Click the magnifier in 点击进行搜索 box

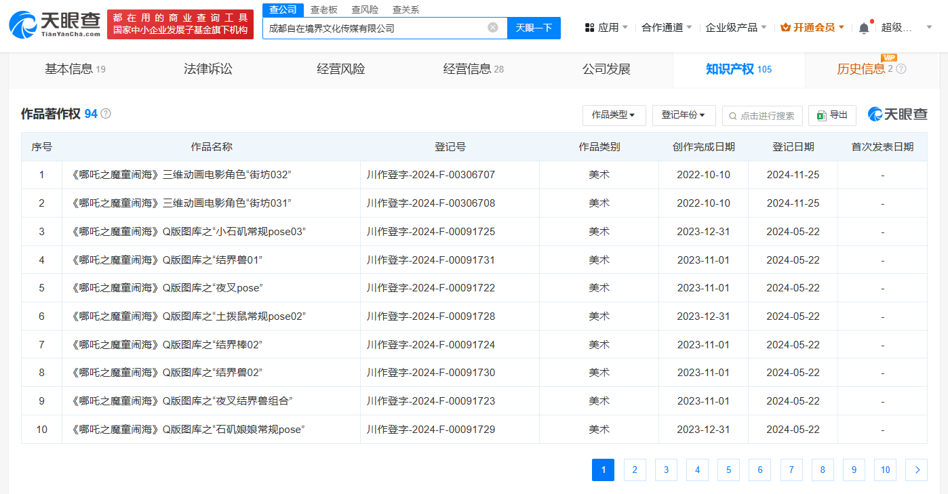click(732, 116)
